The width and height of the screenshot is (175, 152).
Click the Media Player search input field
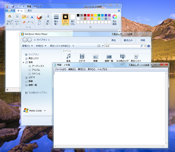122,46
